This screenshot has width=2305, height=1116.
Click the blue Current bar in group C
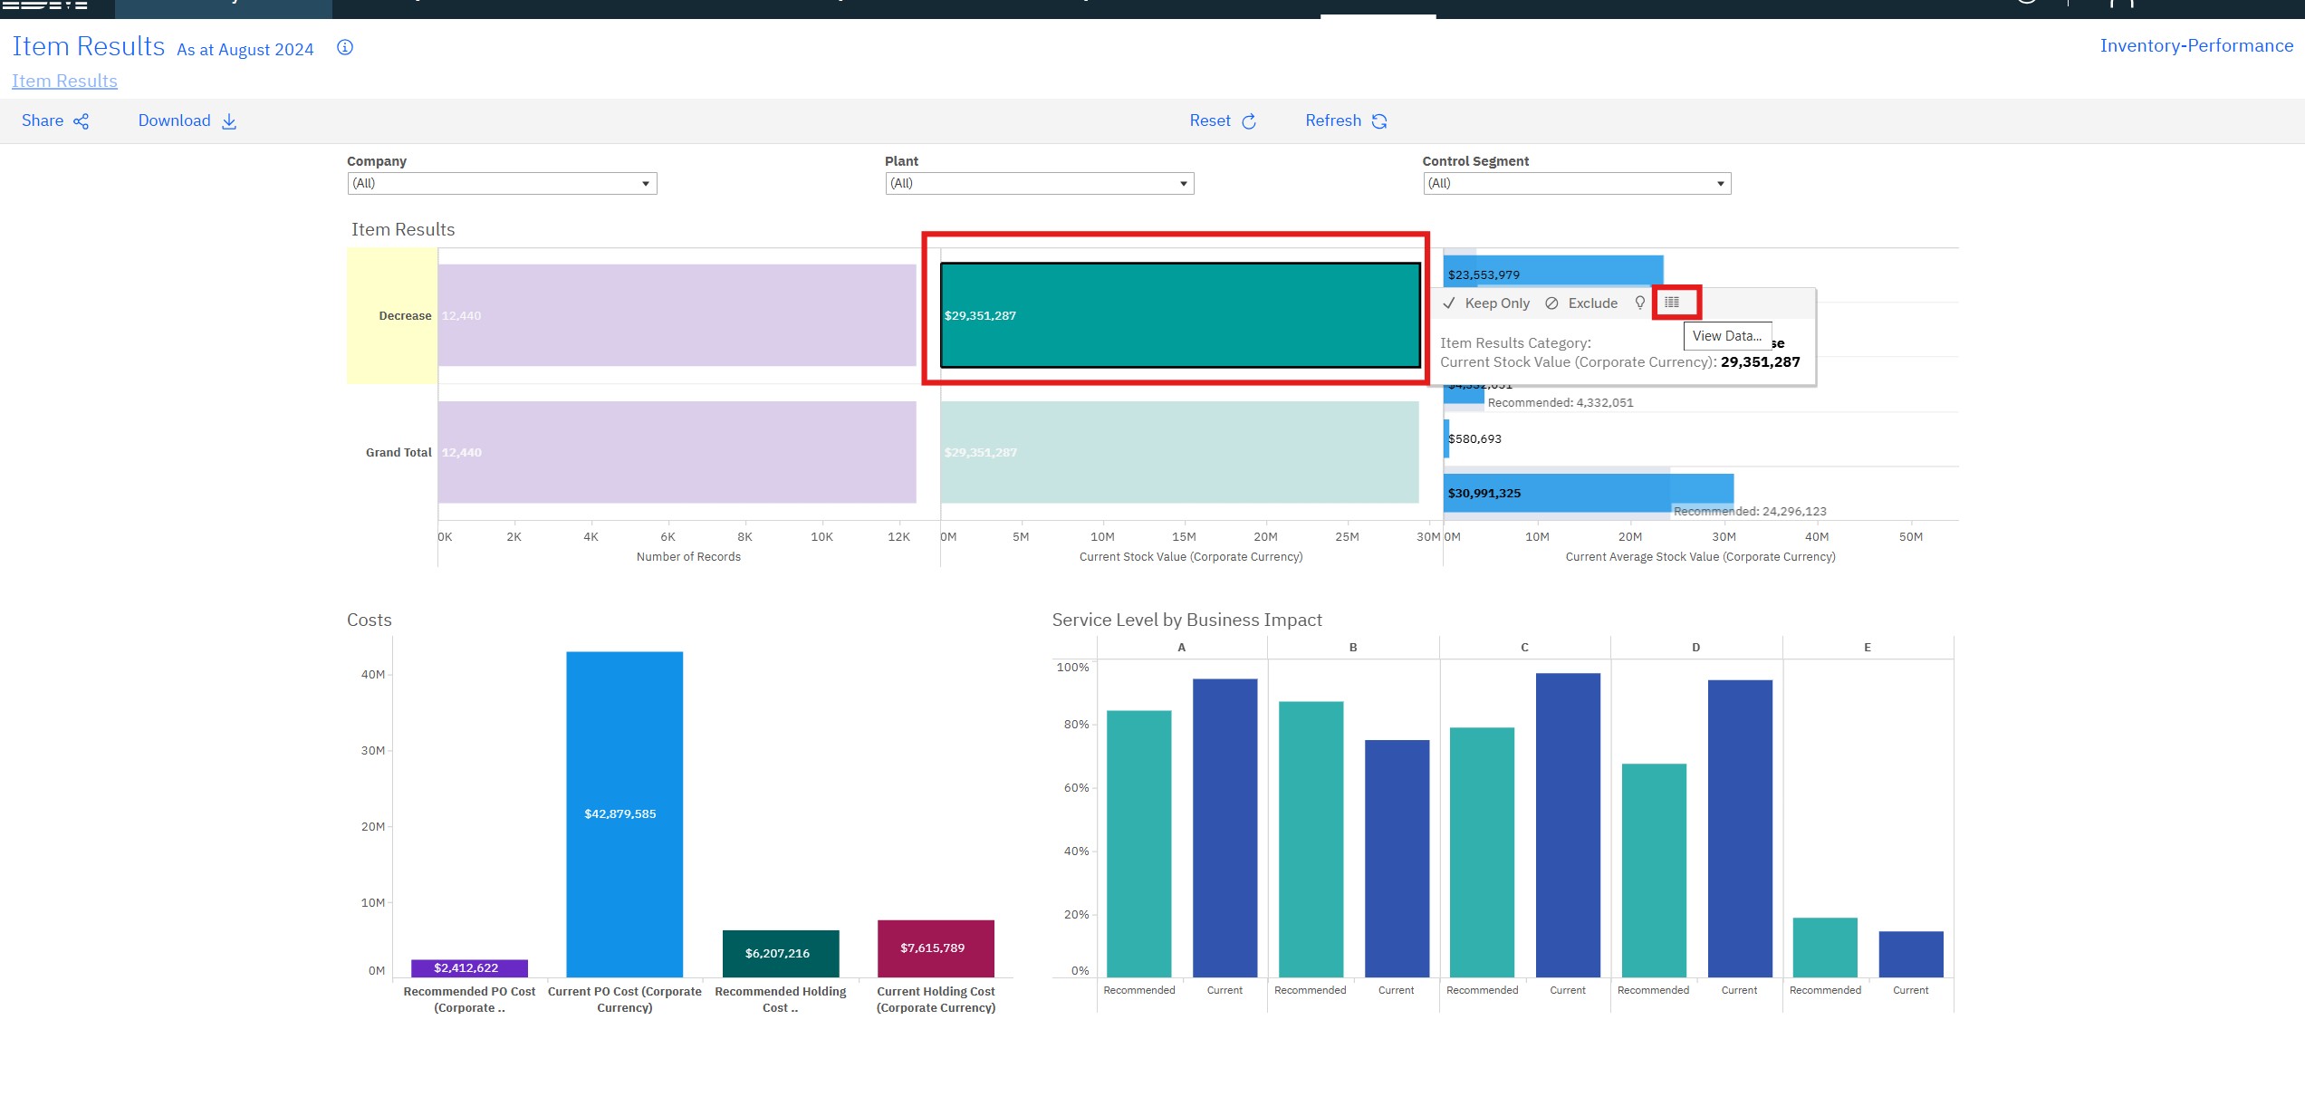1568,825
